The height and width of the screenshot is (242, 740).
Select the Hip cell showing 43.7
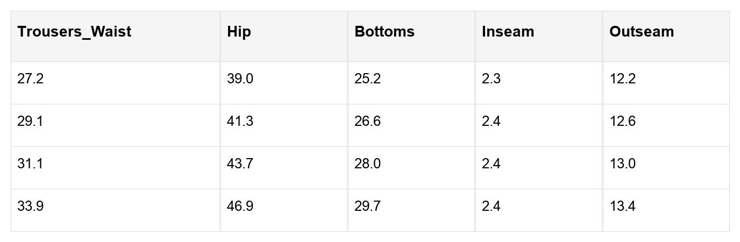(240, 164)
